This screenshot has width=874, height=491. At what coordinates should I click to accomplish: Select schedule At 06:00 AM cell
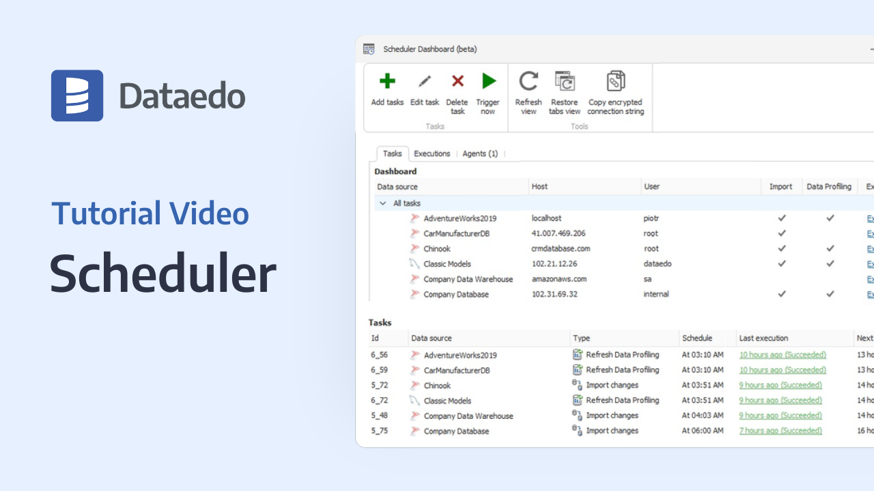[703, 430]
